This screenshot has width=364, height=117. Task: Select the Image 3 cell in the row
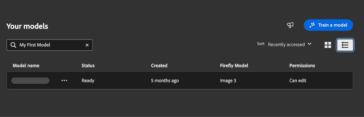[228, 81]
